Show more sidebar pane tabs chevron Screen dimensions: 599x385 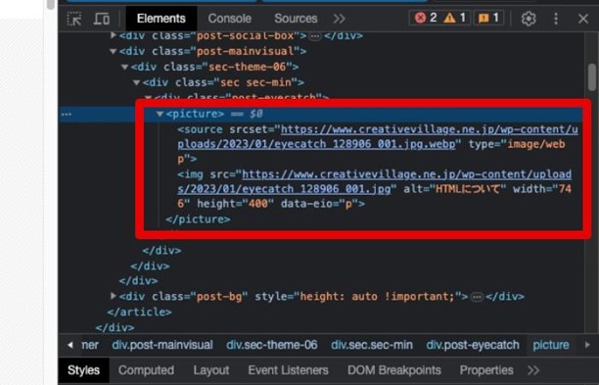[533, 370]
